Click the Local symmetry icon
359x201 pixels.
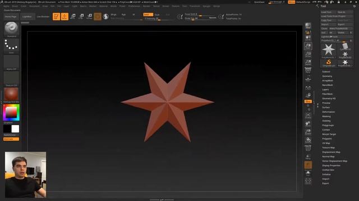pyautogui.click(x=308, y=88)
